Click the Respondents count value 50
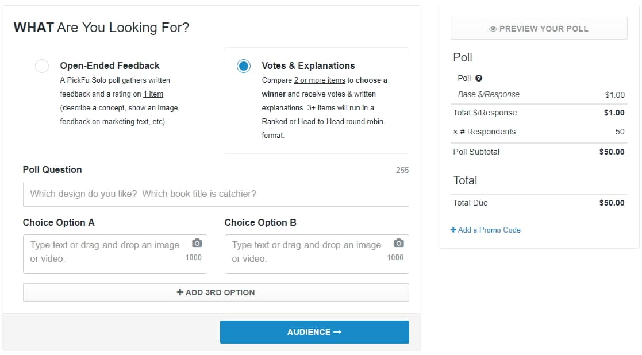 [620, 132]
